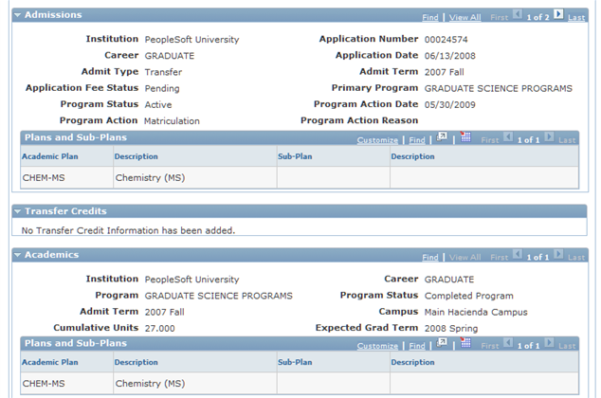Collapse the Transfer Credits section
The width and height of the screenshot is (601, 398).
[17, 211]
